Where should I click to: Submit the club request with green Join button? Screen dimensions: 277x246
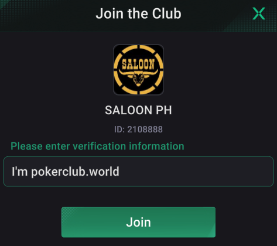click(138, 222)
